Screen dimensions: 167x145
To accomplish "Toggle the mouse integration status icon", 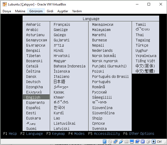I will (x=148, y=142).
